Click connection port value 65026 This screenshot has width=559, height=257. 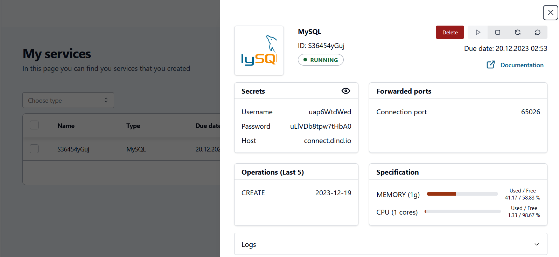coord(531,112)
